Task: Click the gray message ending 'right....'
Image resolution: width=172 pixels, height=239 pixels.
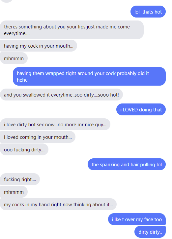Action: 20,179
